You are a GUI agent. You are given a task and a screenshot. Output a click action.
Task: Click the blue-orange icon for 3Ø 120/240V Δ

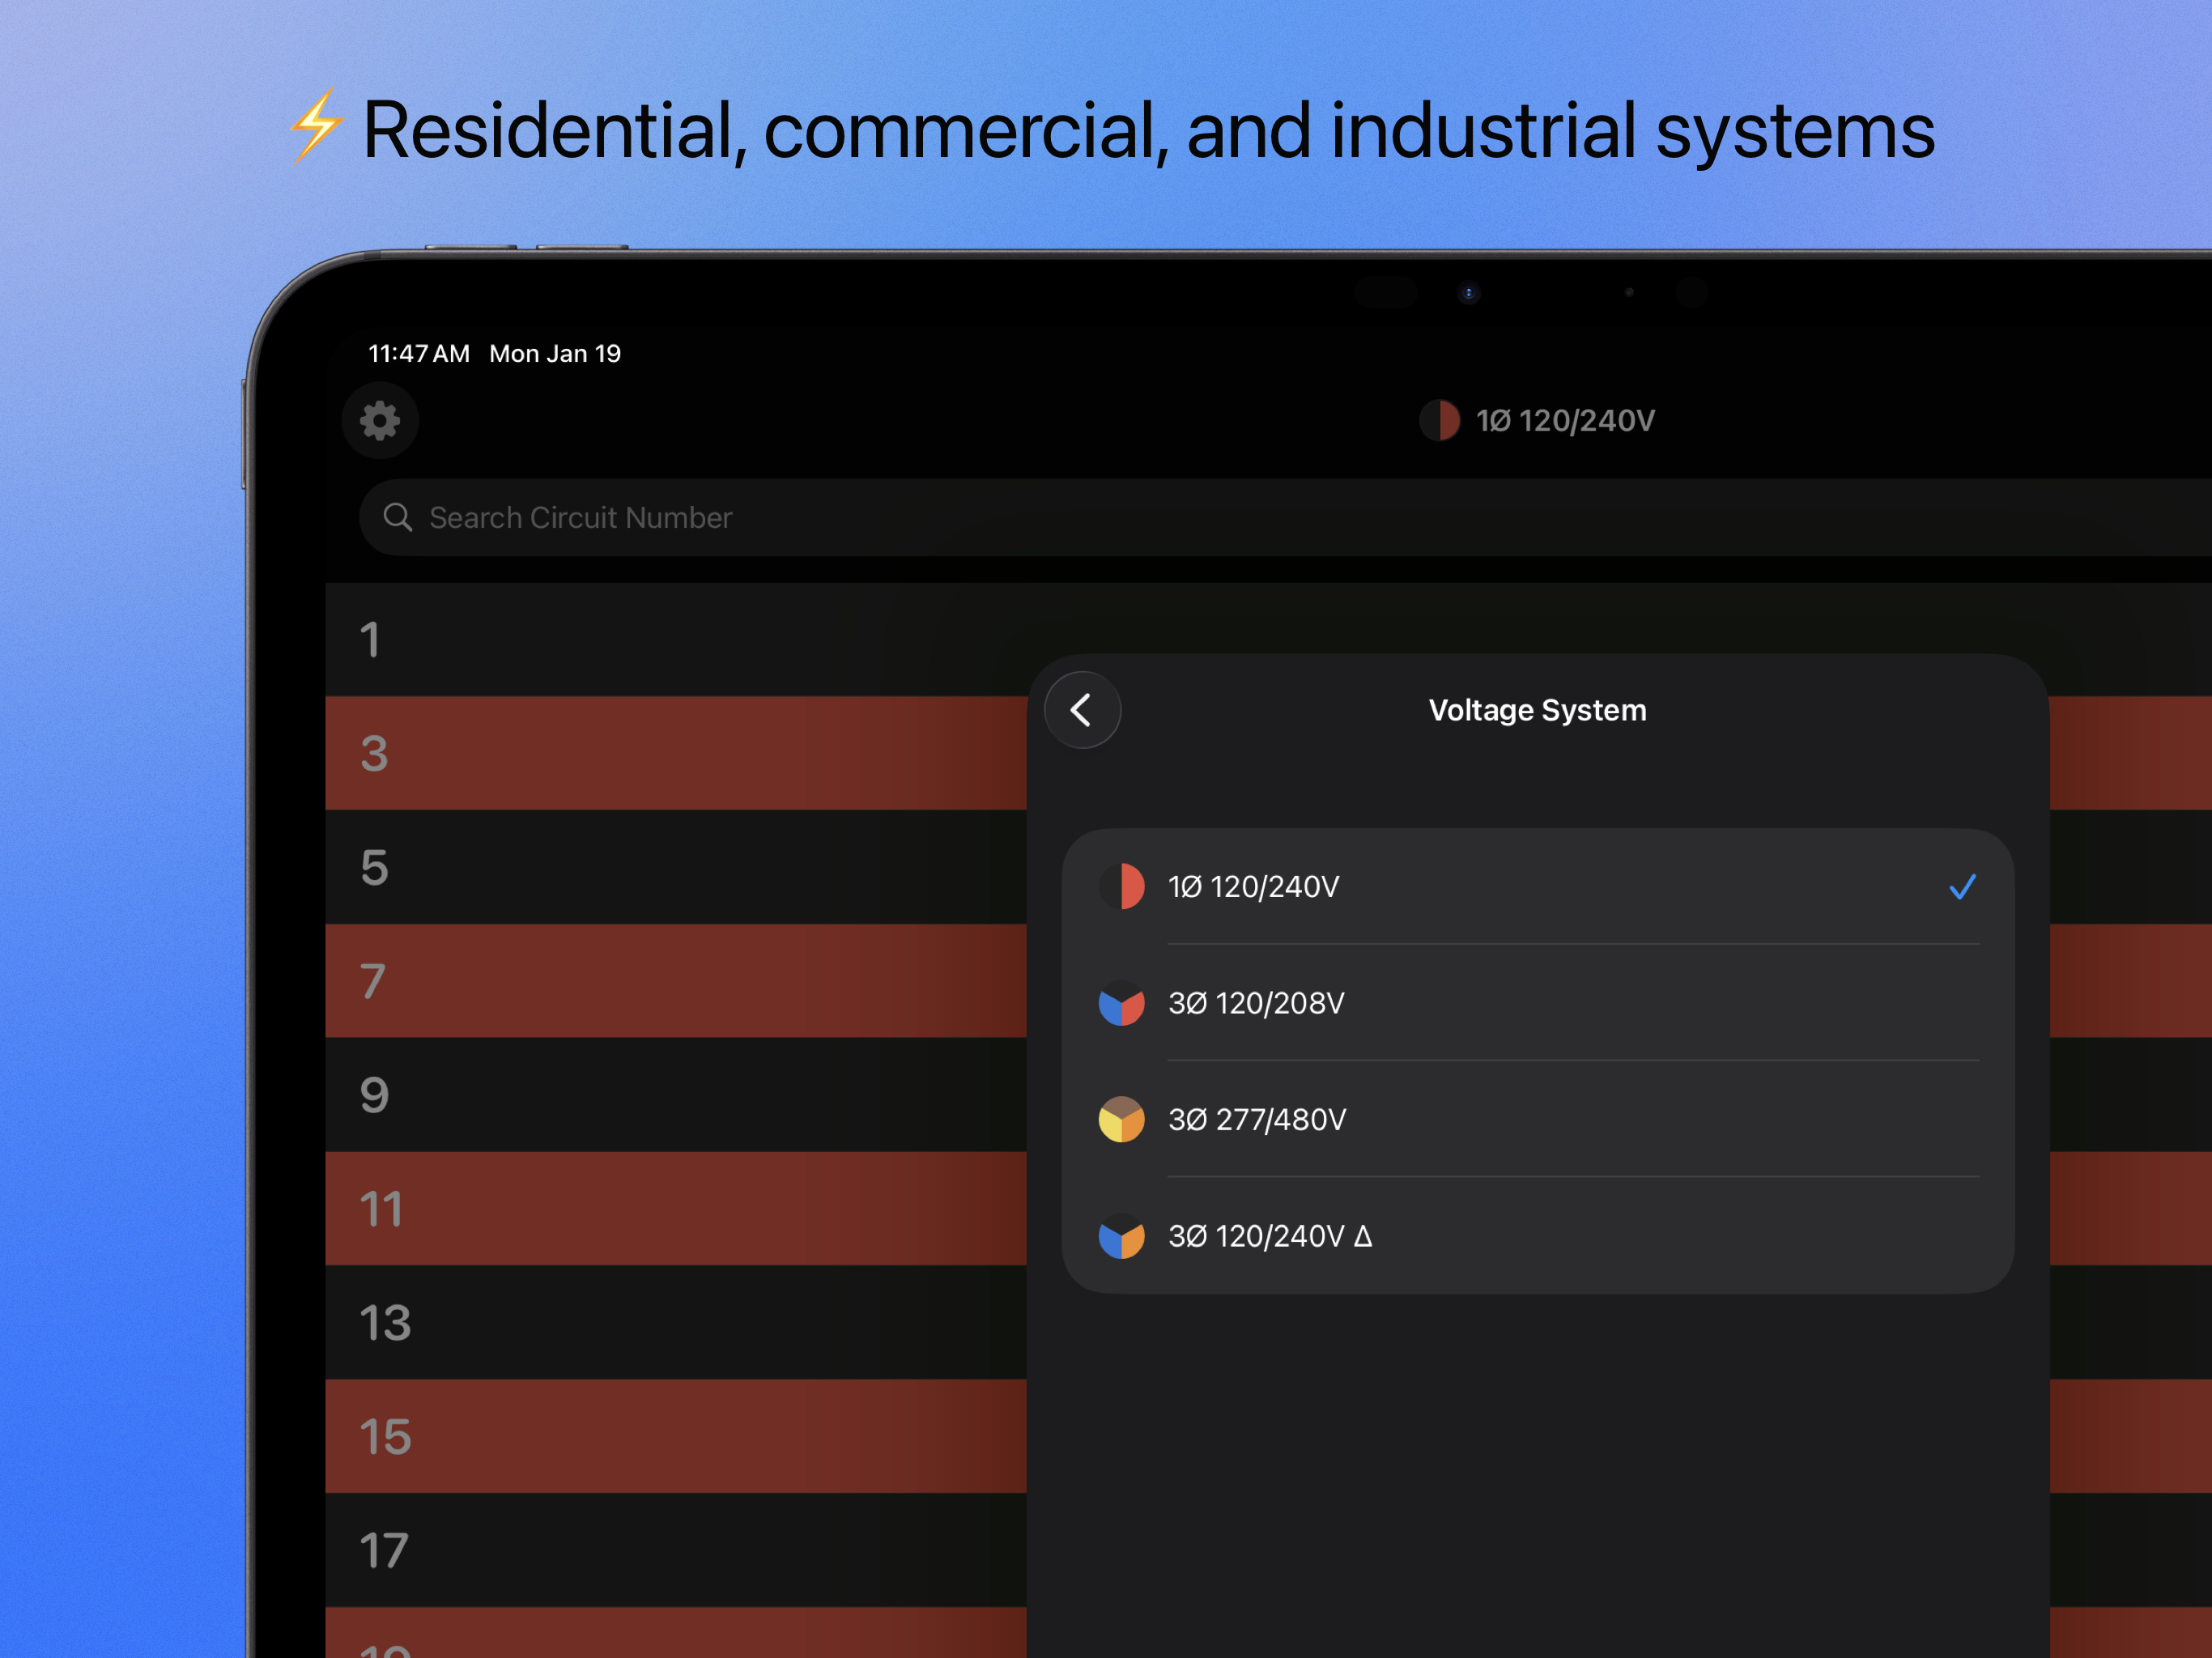[1122, 1236]
